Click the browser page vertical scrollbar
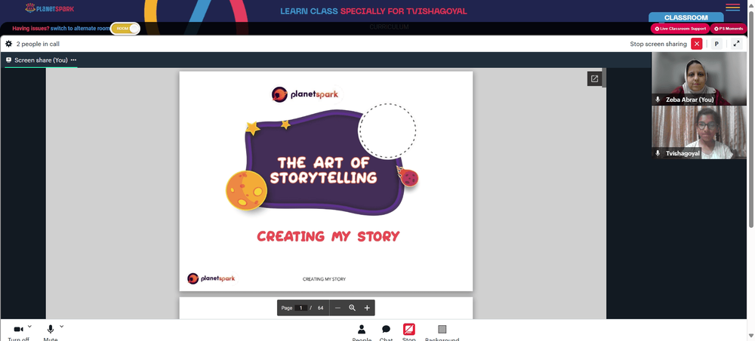755x341 pixels. tap(751, 119)
